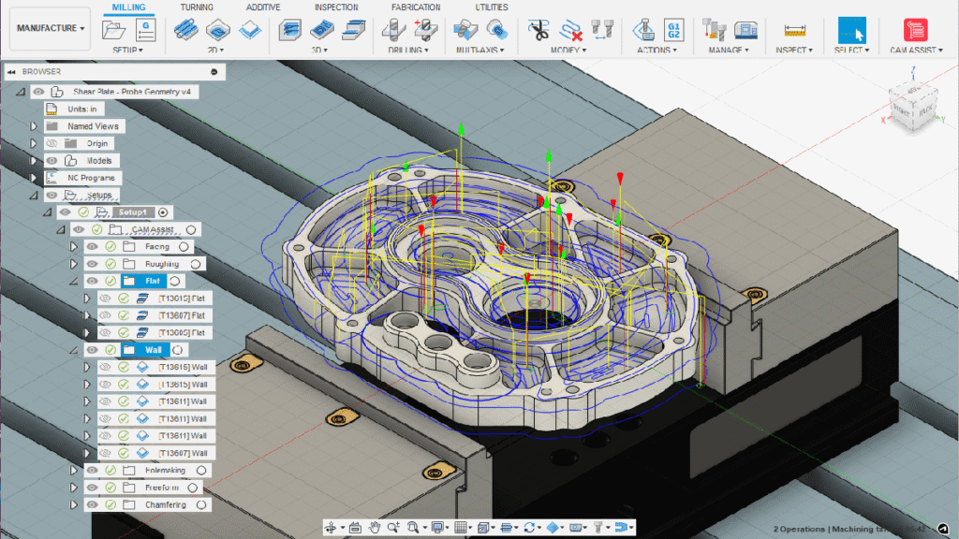The image size is (959, 539).
Task: Collapse the BROWSER panel header
Action: [9, 71]
